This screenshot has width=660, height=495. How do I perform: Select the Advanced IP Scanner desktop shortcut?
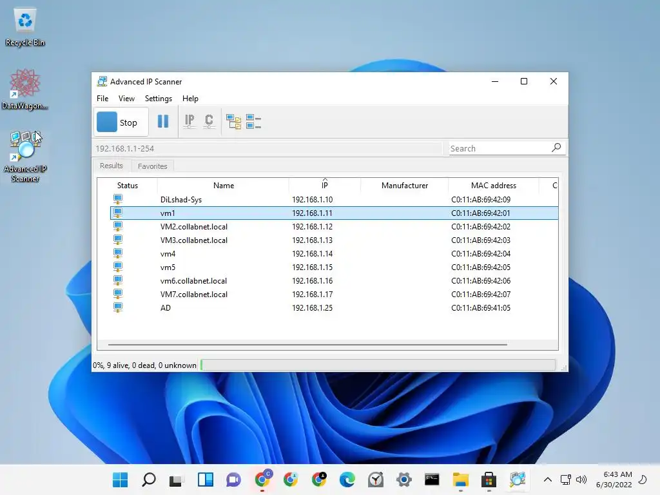25,156
